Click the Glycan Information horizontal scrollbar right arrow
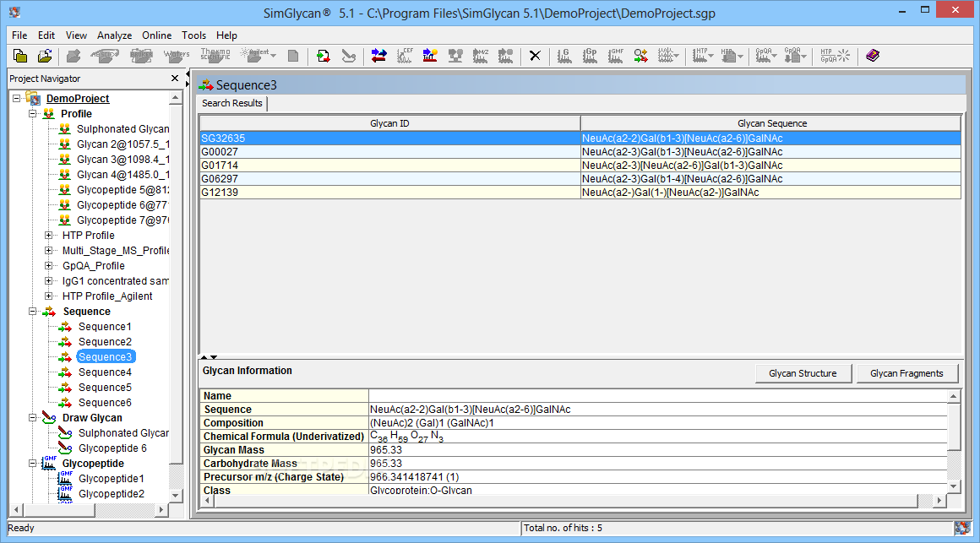Image resolution: width=980 pixels, height=543 pixels. pyautogui.click(x=939, y=501)
